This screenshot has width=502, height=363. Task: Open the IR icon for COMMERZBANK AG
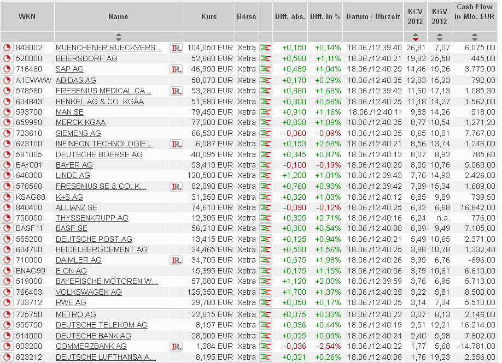176,347
